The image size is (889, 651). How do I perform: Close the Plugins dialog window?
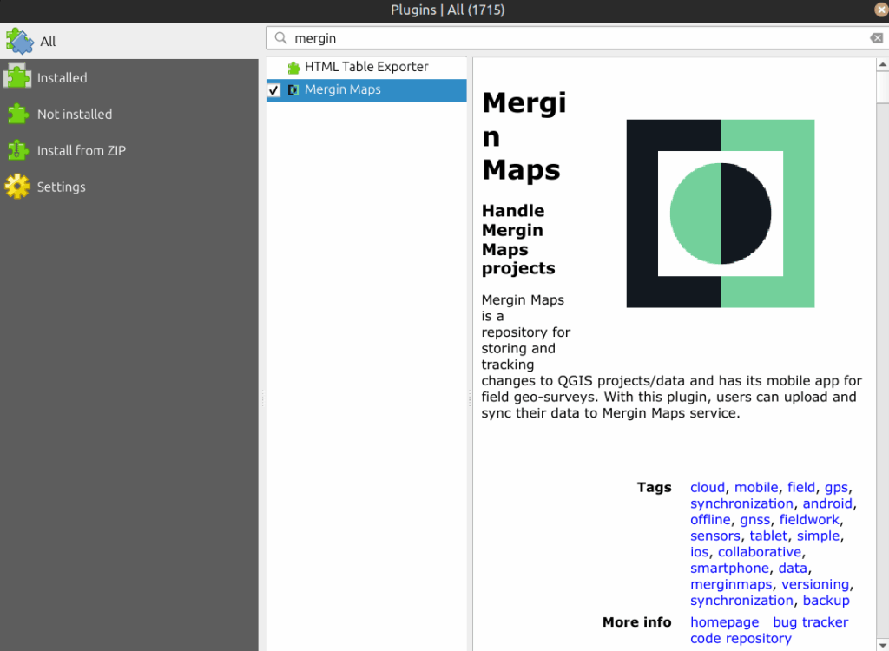(x=881, y=10)
